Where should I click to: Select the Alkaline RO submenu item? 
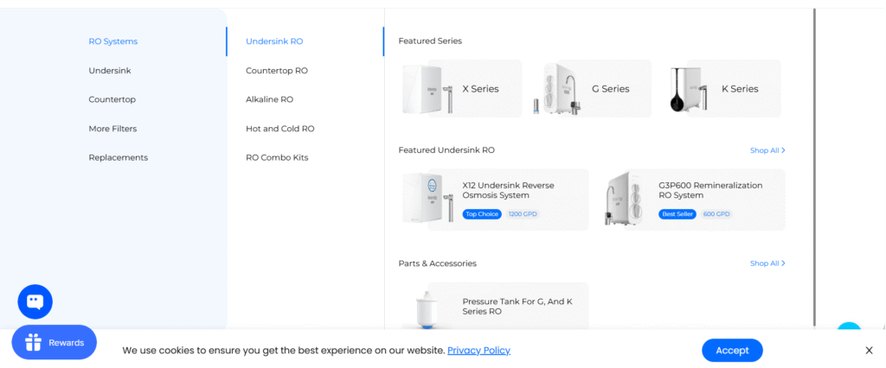pyautogui.click(x=270, y=99)
